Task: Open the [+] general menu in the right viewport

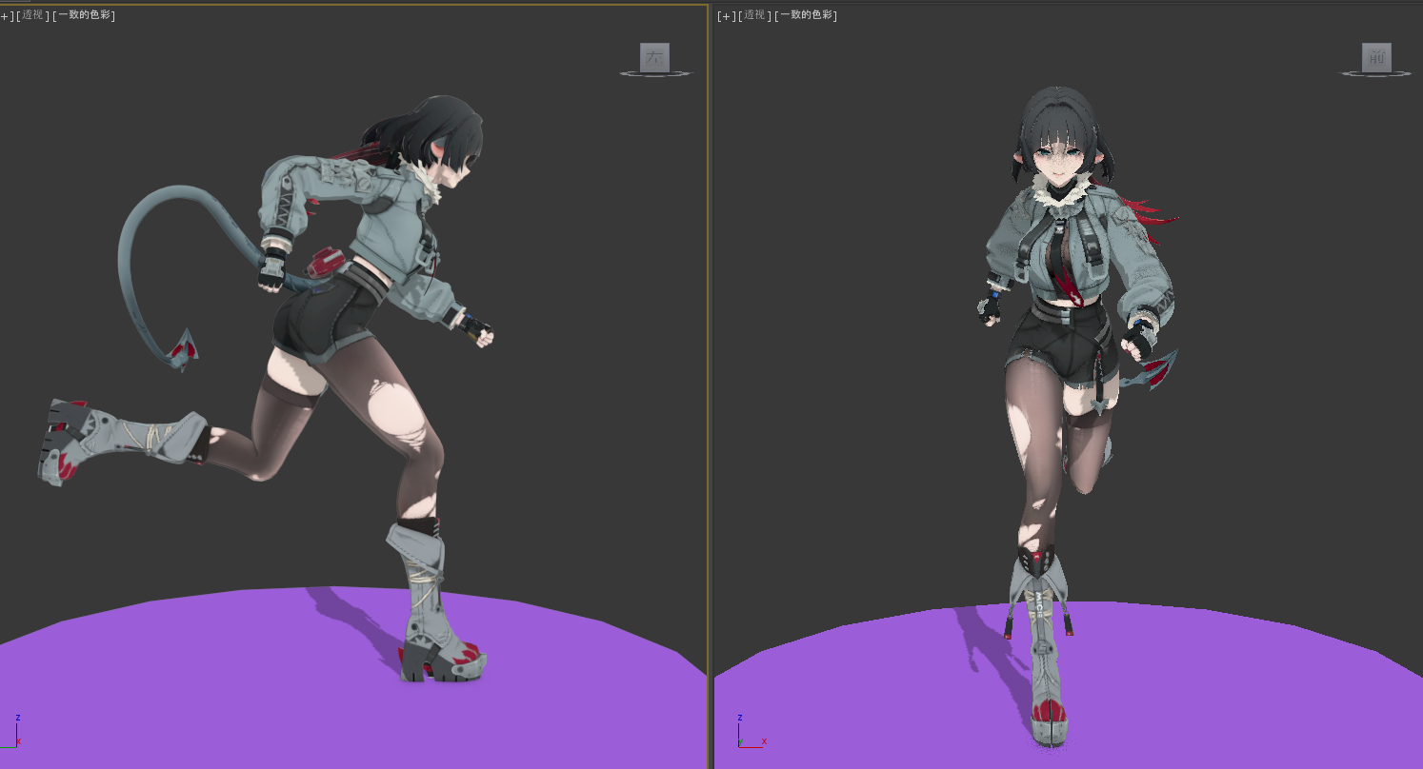Action: pos(728,15)
